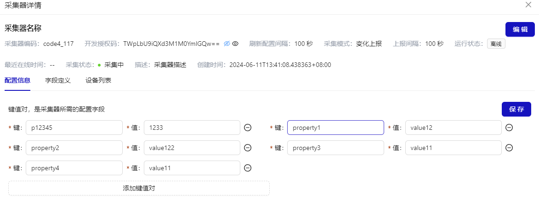Remove the property1 key-value row
Screen dimensions: 539x217
(x=509, y=128)
